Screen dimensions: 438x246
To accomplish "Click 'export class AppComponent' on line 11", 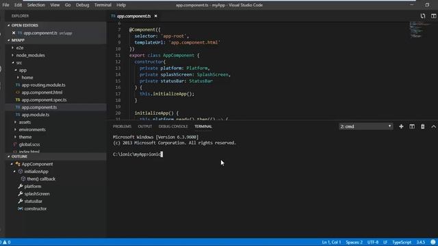I will [162, 55].
